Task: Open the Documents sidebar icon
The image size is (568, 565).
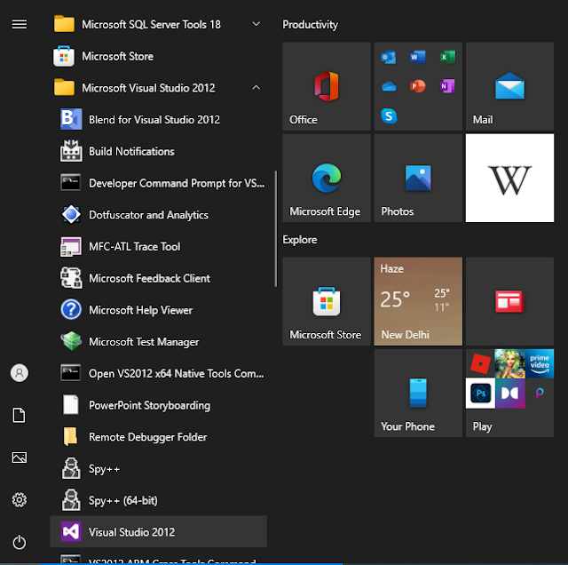Action: 20,415
